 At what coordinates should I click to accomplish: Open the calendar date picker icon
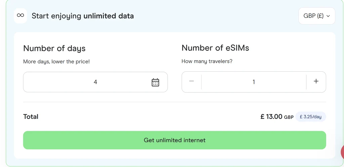pos(155,82)
